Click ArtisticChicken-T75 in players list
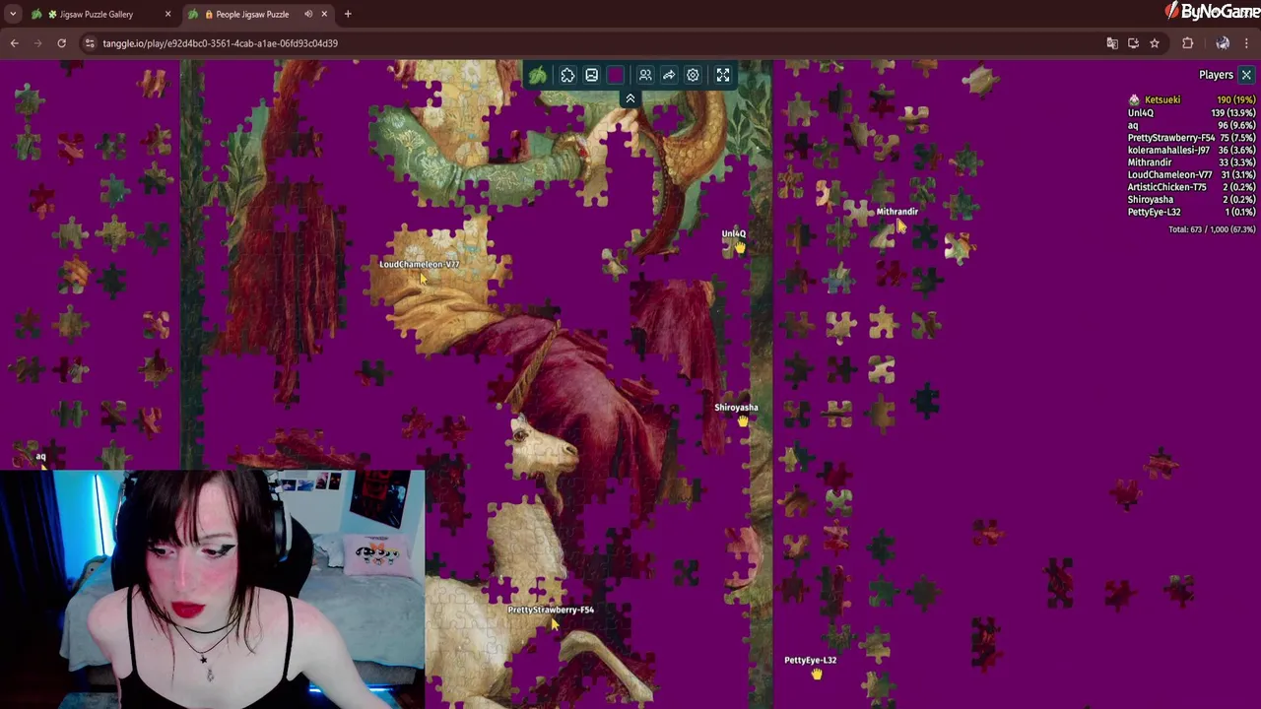Viewport: 1261px width, 709px height. (1167, 187)
